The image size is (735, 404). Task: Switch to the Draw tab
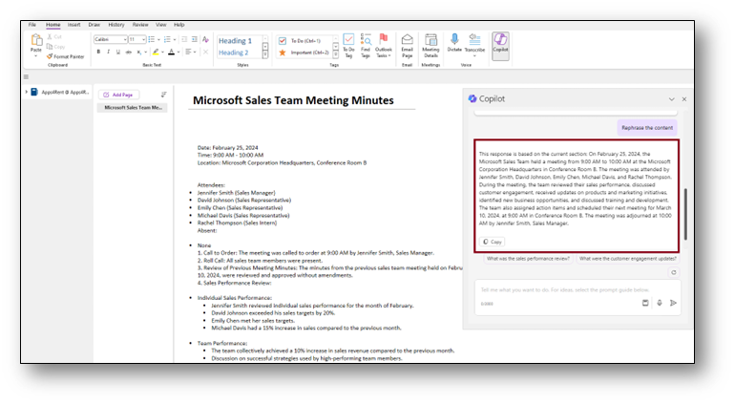(x=94, y=25)
